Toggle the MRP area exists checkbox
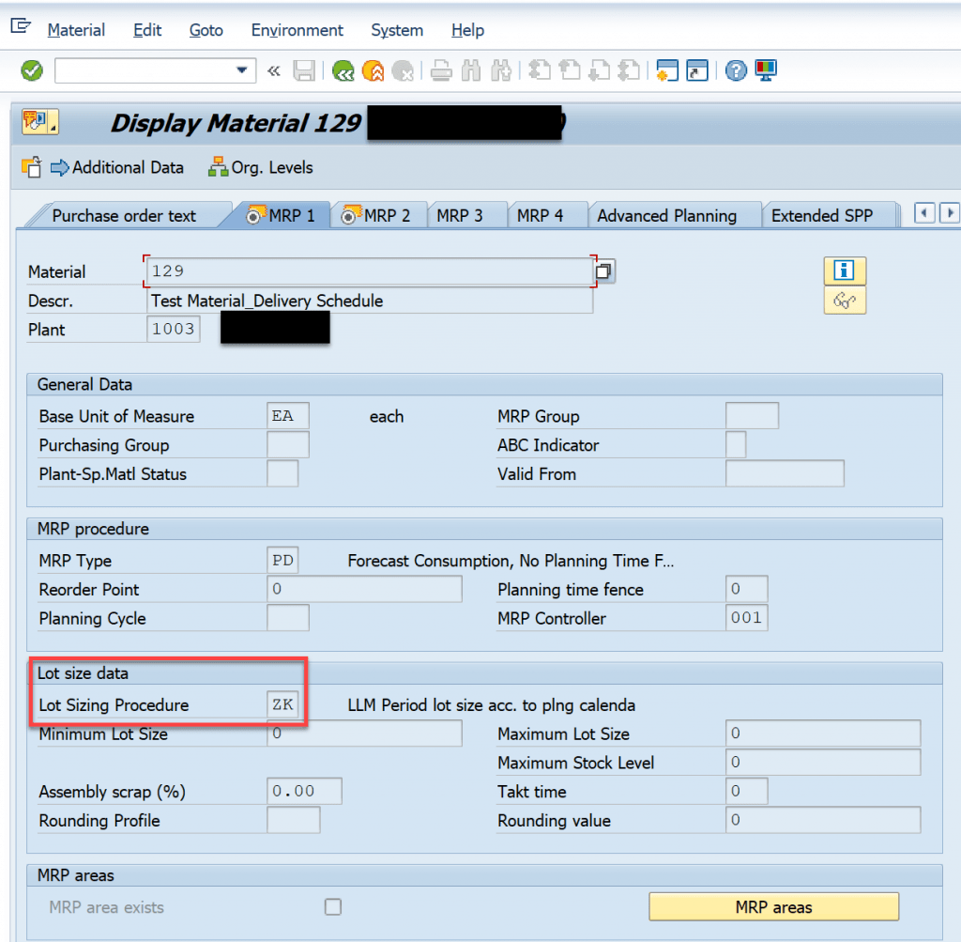 click(333, 907)
